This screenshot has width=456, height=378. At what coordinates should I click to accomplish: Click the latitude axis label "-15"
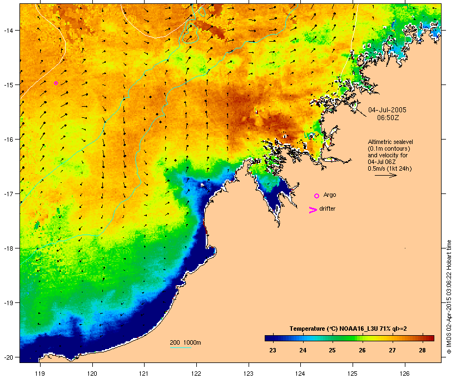8,85
